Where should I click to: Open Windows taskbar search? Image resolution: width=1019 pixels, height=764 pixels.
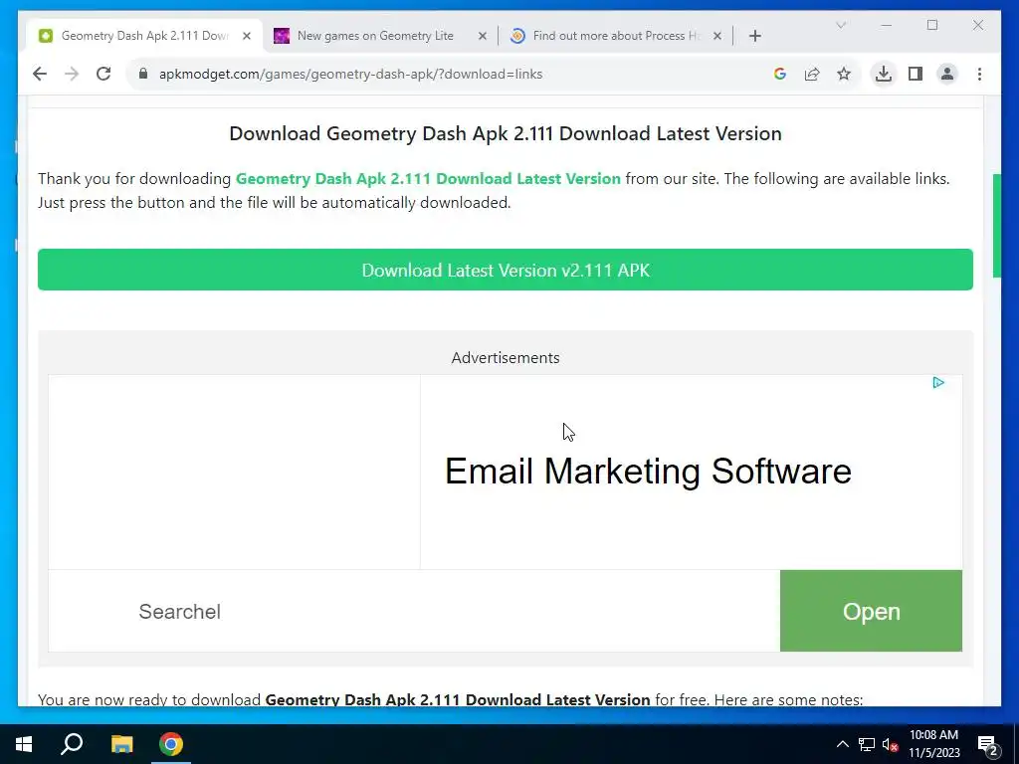coord(72,744)
